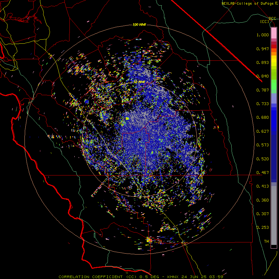Click the 50 NMI range ring label
279x279 pixels.
pos(139,82)
